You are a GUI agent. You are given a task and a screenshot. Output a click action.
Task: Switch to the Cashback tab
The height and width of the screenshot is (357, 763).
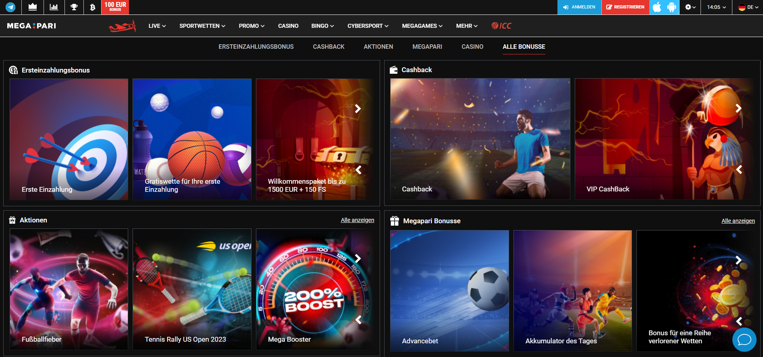point(328,47)
